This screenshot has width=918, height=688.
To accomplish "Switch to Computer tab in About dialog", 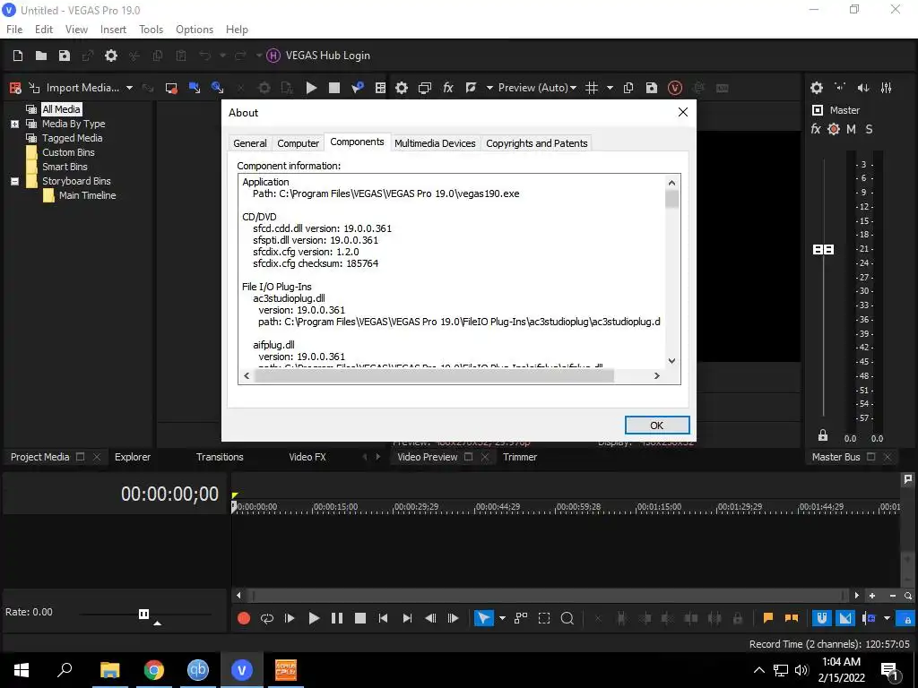I will [x=298, y=143].
